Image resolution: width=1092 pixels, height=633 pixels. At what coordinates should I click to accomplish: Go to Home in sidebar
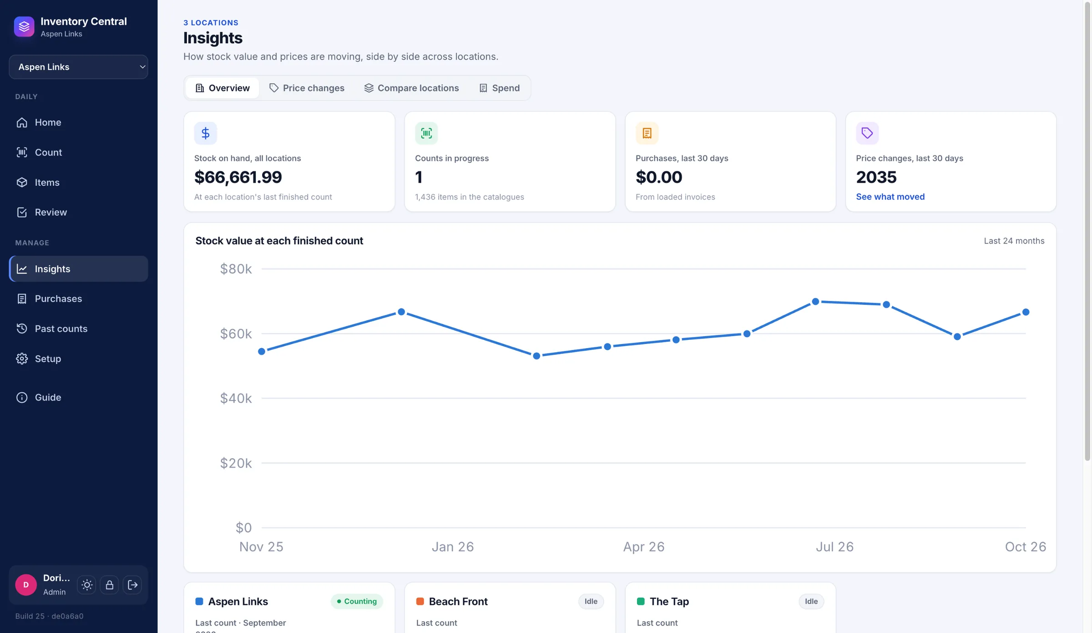click(x=78, y=122)
